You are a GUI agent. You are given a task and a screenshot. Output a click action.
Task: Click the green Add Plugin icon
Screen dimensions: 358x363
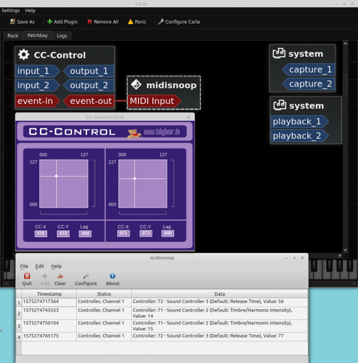click(50, 22)
